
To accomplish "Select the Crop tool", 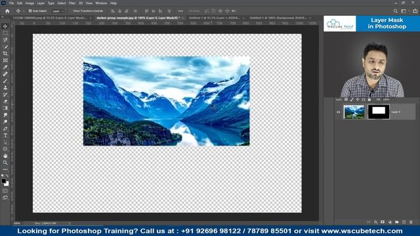I will [x=5, y=54].
